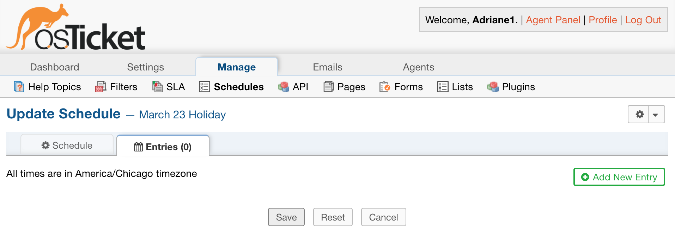This screenshot has height=248, width=675.
Task: Select the Entries (0) tab
Action: pos(163,147)
